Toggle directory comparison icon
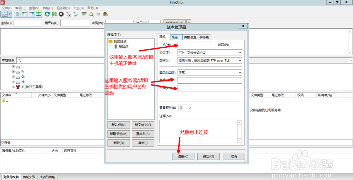This screenshot has width=353, height=180. point(91,14)
